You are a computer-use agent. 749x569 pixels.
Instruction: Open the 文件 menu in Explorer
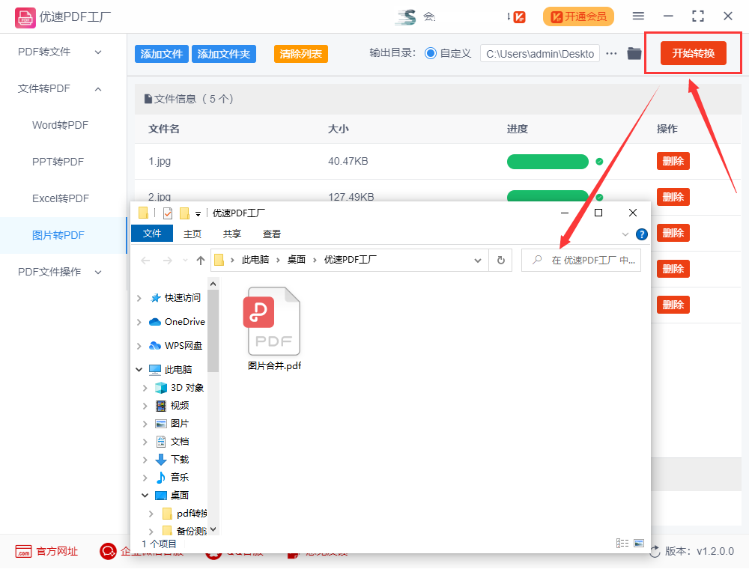click(152, 234)
